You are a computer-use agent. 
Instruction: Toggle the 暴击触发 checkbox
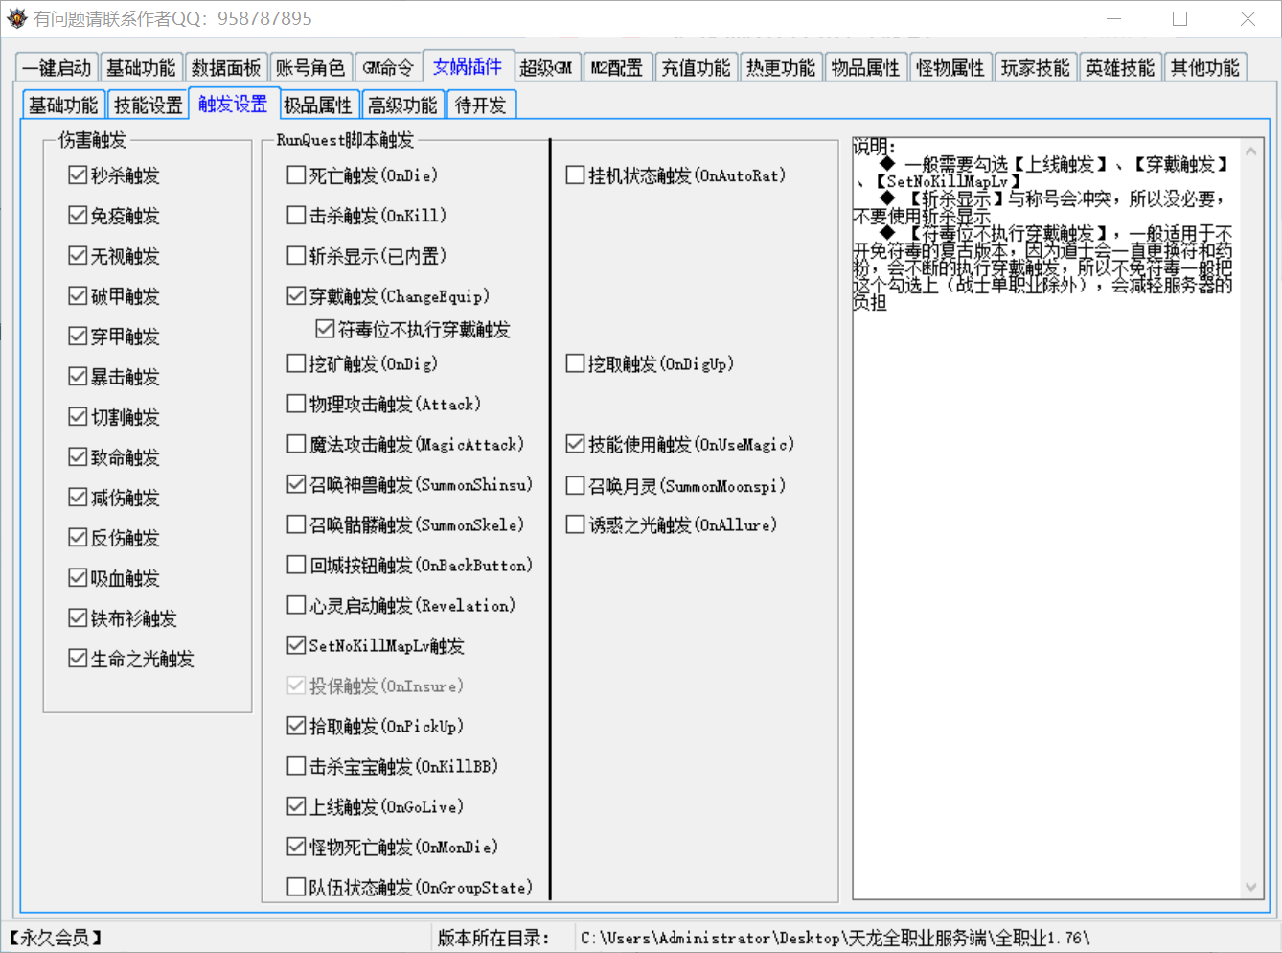pyautogui.click(x=114, y=377)
